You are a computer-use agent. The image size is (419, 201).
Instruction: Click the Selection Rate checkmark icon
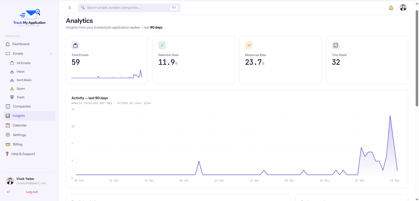[162, 45]
